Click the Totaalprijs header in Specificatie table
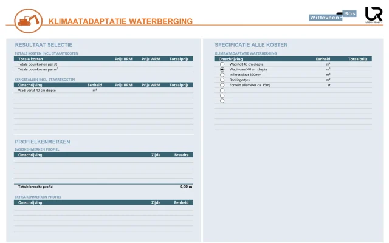This screenshot has height=243, width=389. [357, 59]
